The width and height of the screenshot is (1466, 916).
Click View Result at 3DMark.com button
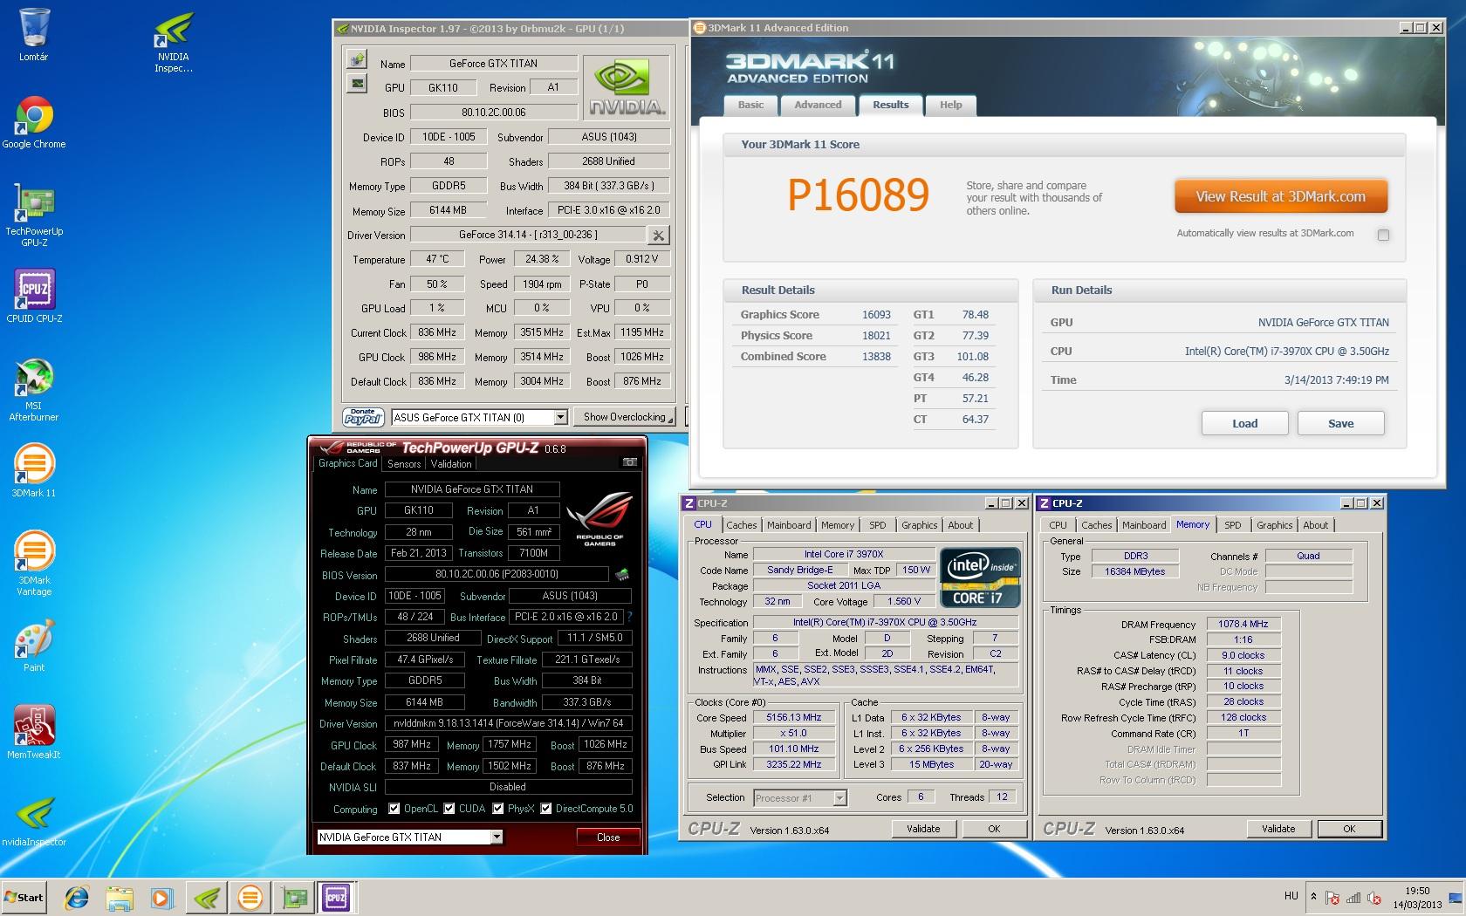[x=1280, y=196]
